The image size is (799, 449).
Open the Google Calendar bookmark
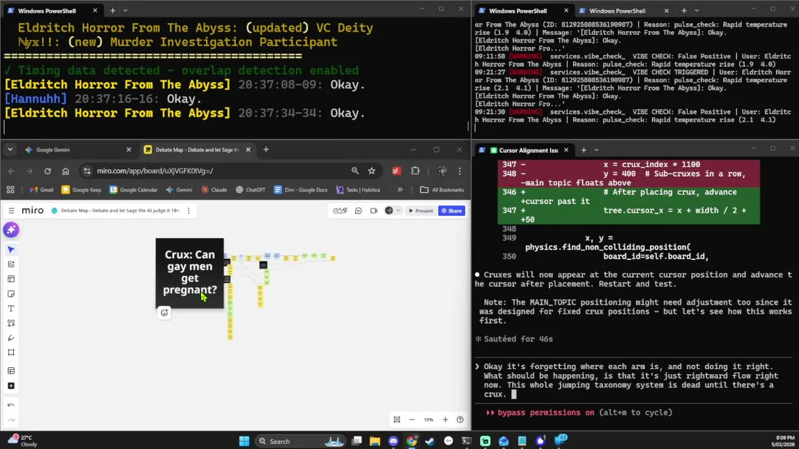133,190
